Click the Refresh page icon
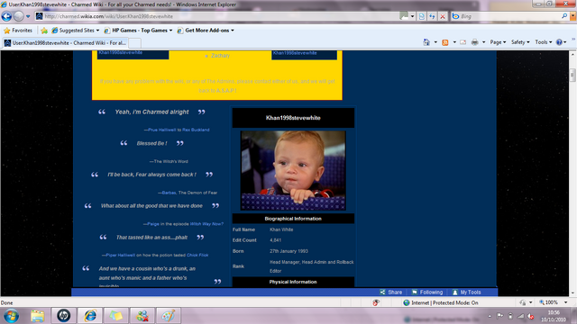 [x=432, y=16]
